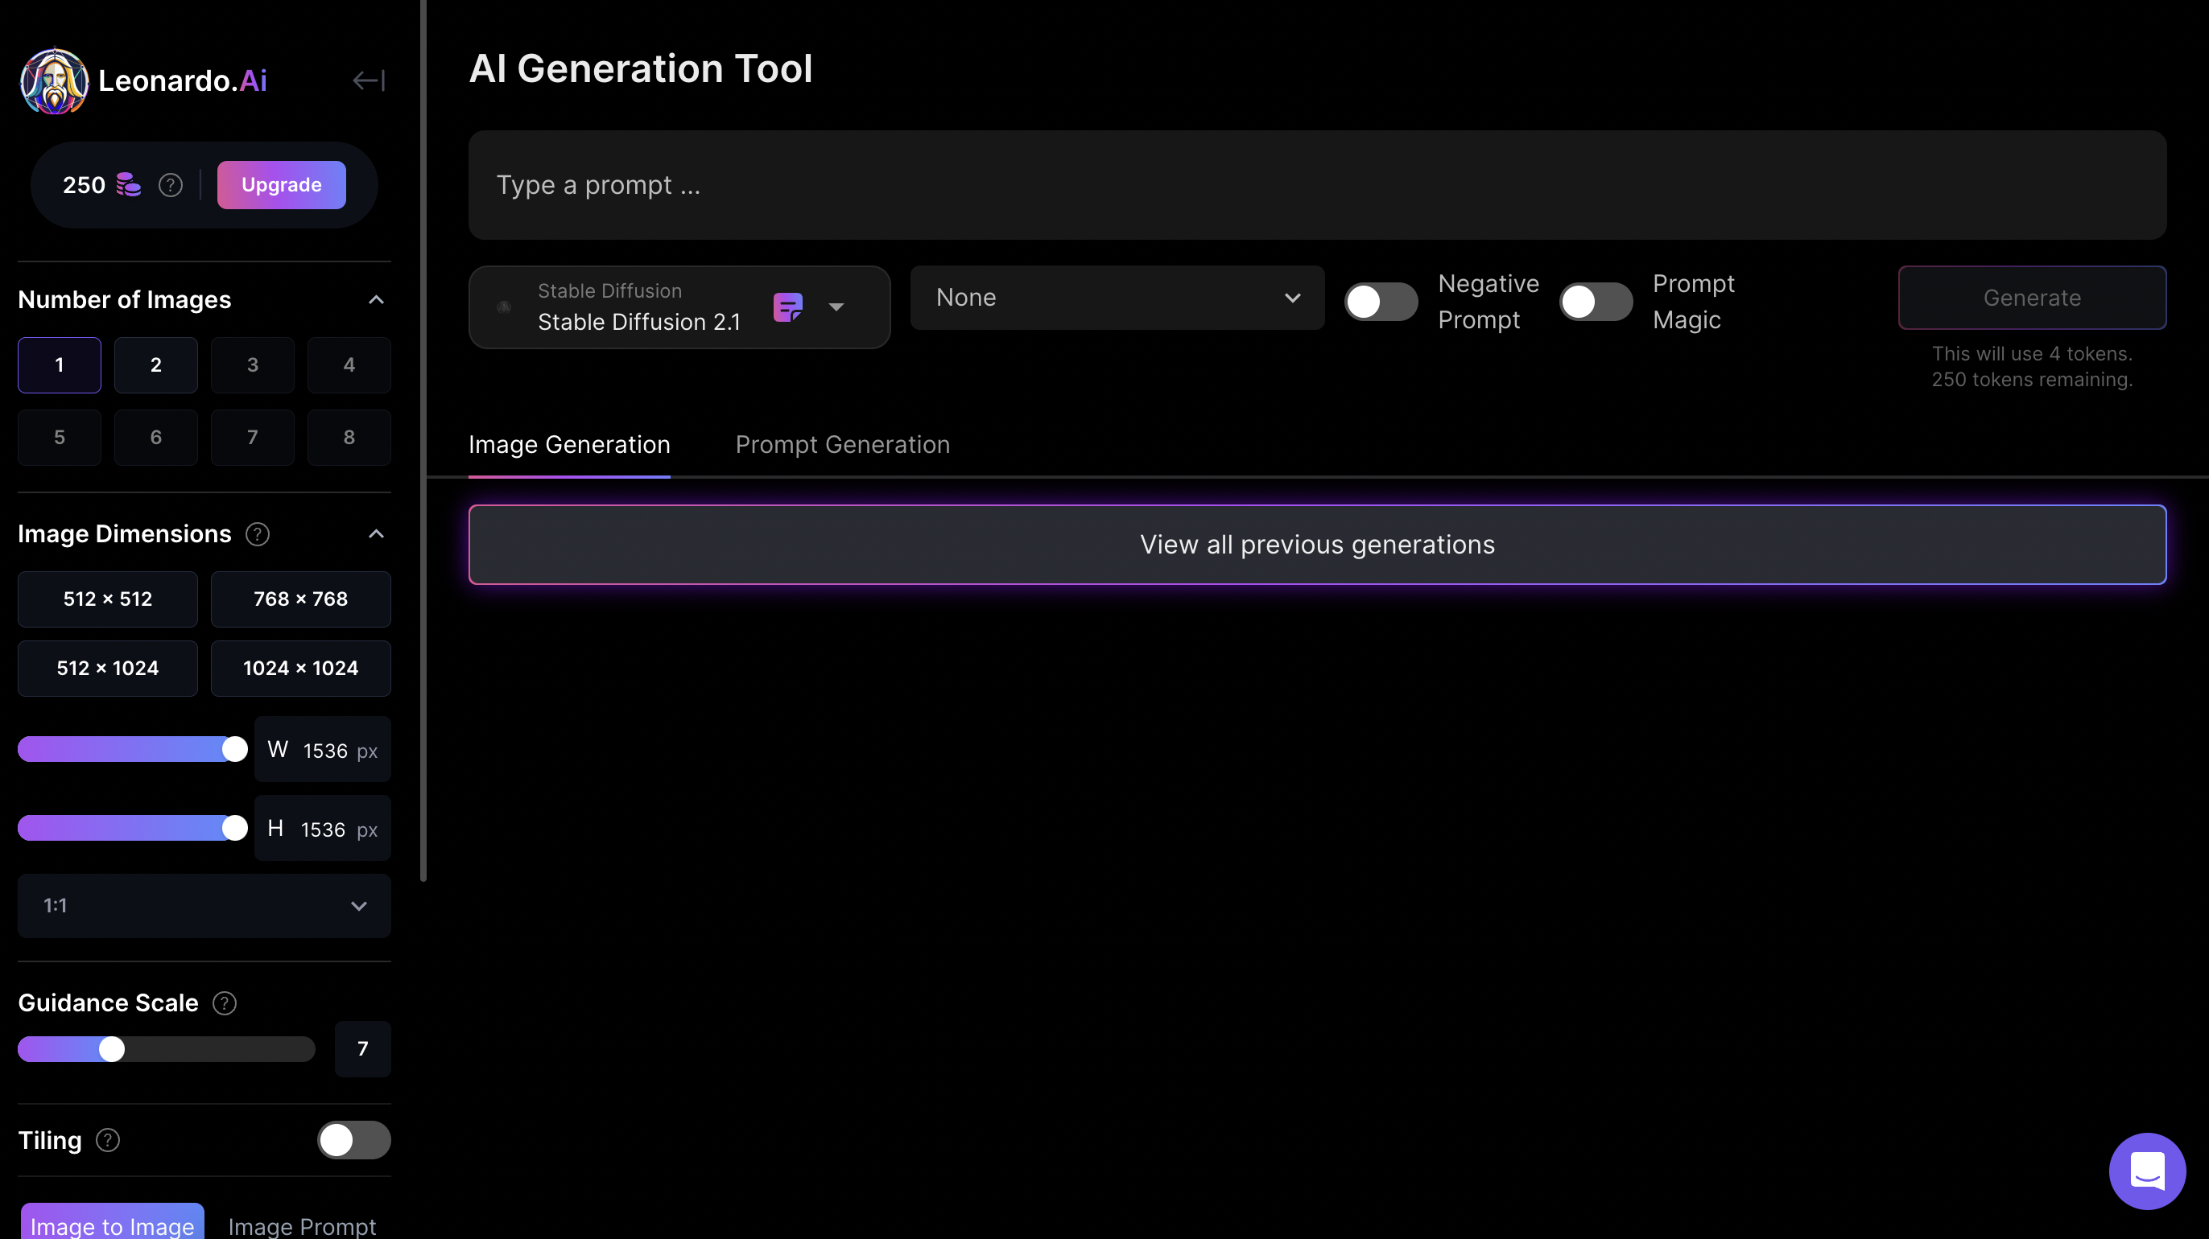Turn on Prompt Magic switch
This screenshot has height=1239, width=2209.
pyautogui.click(x=1595, y=302)
